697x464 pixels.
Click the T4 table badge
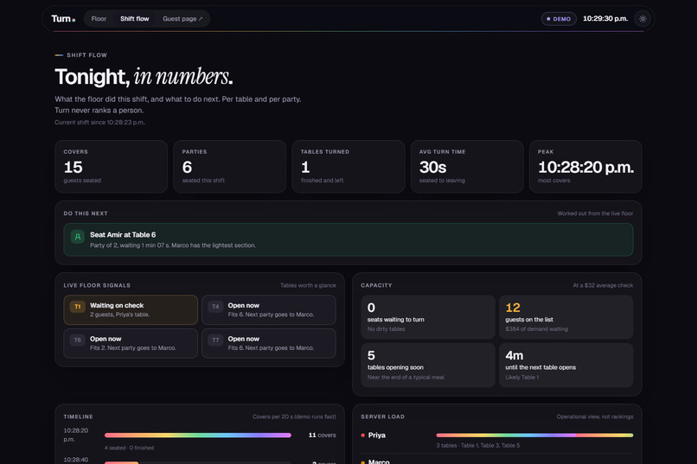click(215, 307)
